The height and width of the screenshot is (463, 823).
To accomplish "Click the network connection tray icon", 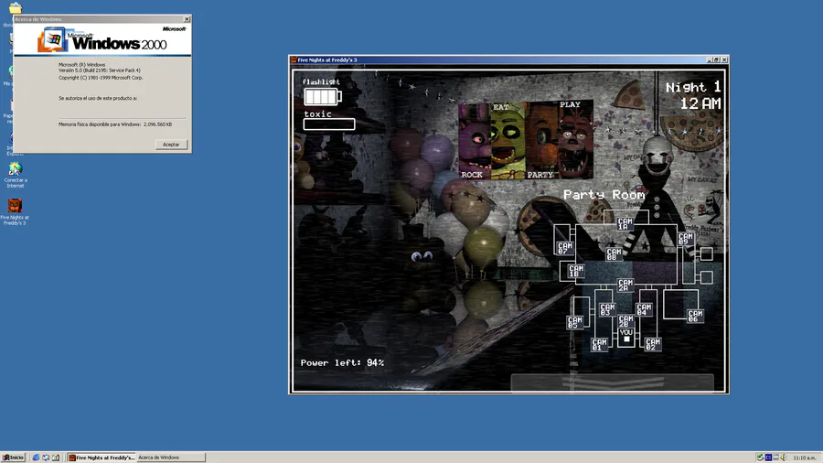I will click(775, 458).
